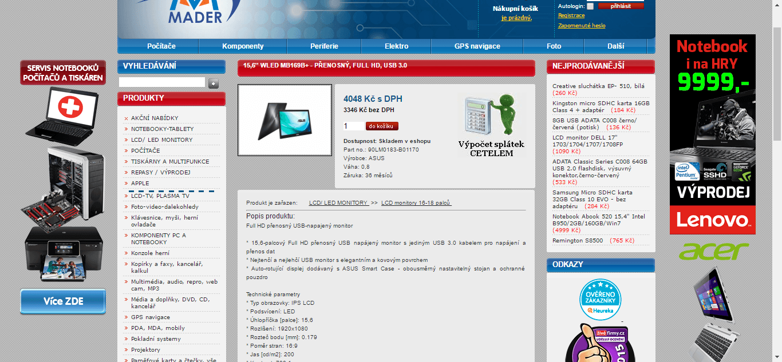This screenshot has height=362, width=782.
Task: Open the Další menu
Action: pyautogui.click(x=616, y=46)
